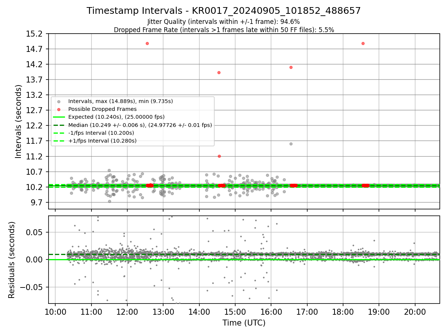
Task: Click the 'Residuals (seconds)' y-axis label
Action: click(x=12, y=260)
